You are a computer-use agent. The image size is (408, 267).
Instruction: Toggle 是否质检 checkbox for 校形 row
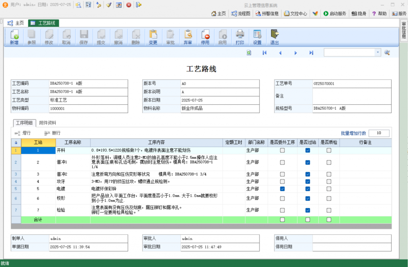[329, 199]
